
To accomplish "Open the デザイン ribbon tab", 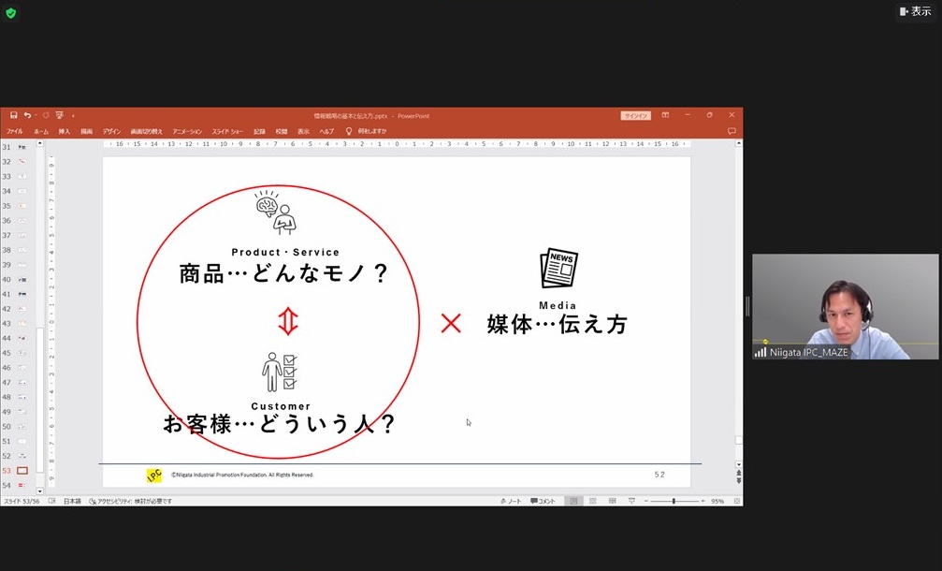I will tap(111, 131).
